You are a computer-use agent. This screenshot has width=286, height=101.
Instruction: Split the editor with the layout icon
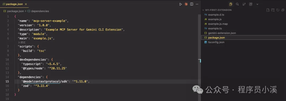191,4
